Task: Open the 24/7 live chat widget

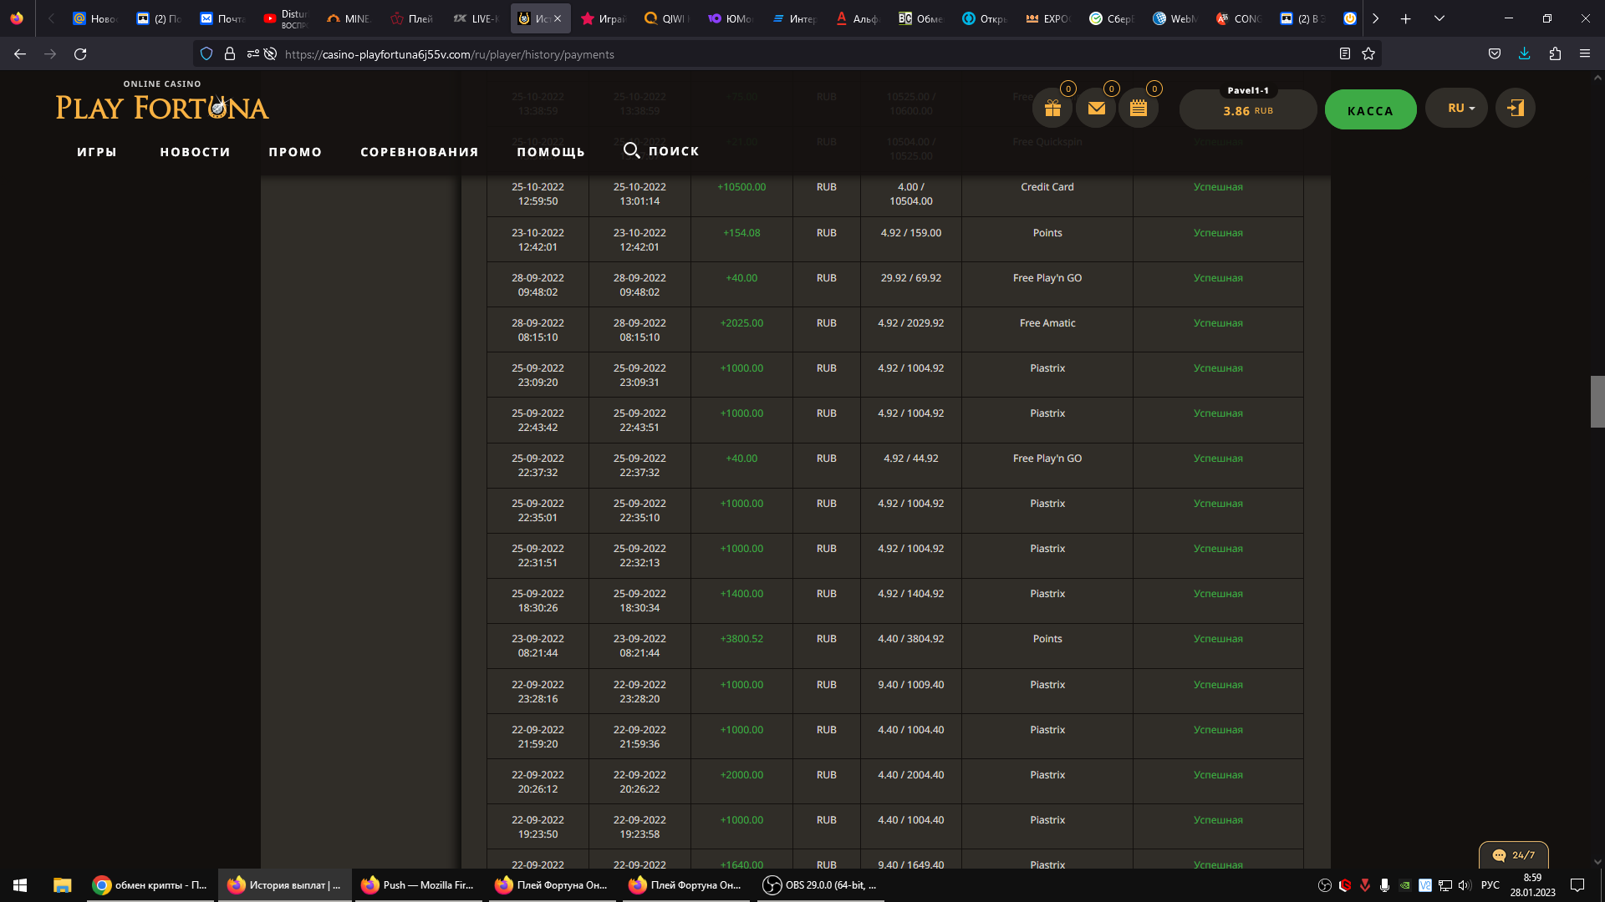Action: [x=1513, y=855]
